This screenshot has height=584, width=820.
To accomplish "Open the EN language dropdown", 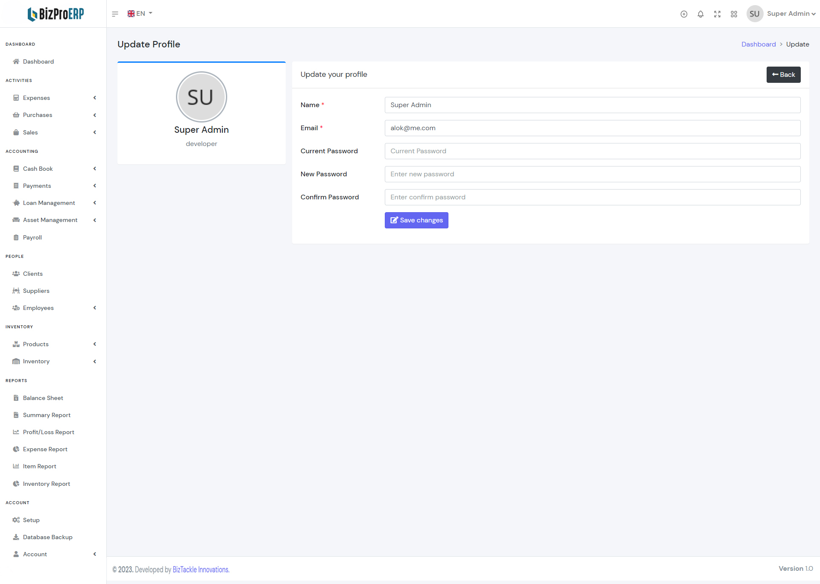I will pyautogui.click(x=140, y=14).
